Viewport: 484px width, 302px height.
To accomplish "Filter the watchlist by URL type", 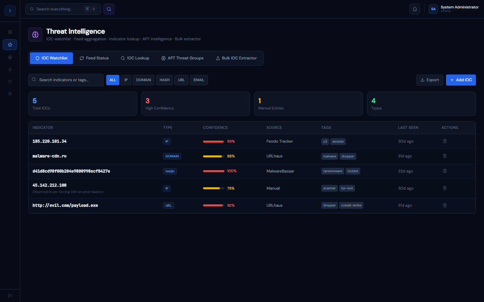I will click(x=182, y=80).
